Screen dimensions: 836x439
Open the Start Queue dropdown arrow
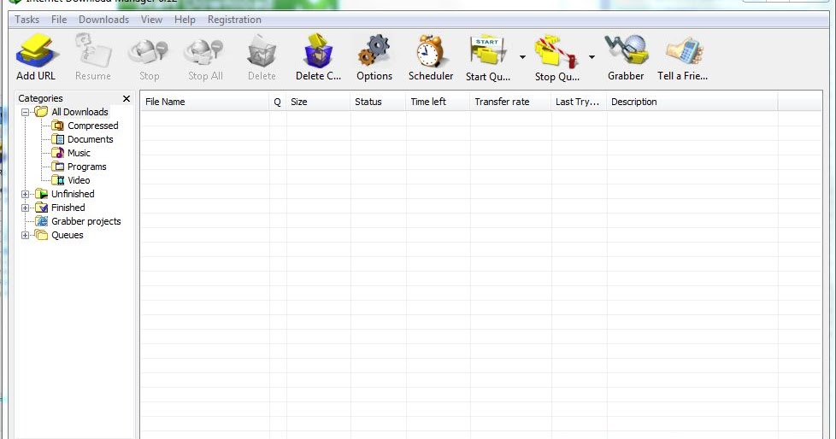click(x=522, y=57)
